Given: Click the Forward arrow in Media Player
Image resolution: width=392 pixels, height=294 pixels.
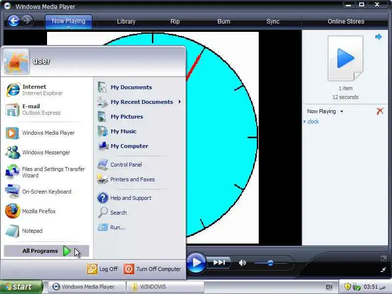Looking at the screenshot, I should (27, 21).
